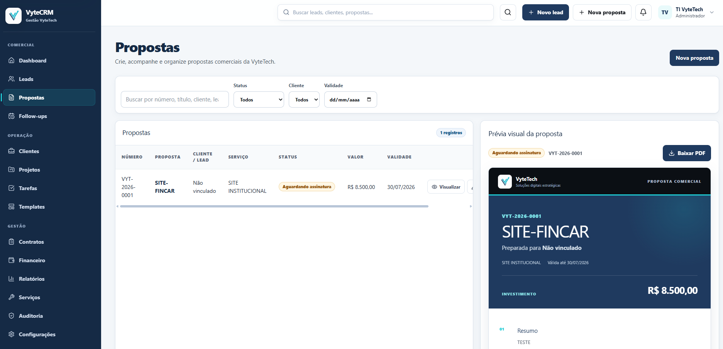Image resolution: width=723 pixels, height=349 pixels.
Task: Open the Financeiro section
Action: point(49,260)
